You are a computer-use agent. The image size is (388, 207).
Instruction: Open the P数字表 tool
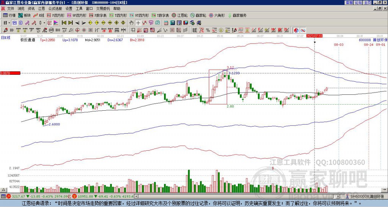[x=98, y=15]
